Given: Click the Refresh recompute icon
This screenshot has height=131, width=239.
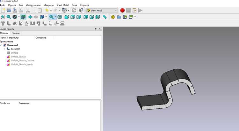Looking at the screenshot, I should point(74,11).
